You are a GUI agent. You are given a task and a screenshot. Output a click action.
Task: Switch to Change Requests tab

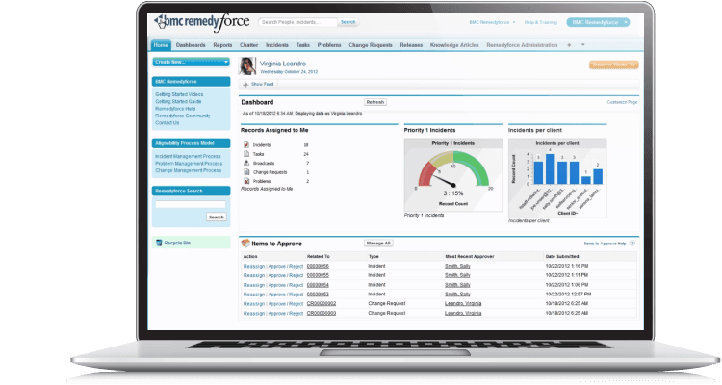371,45
